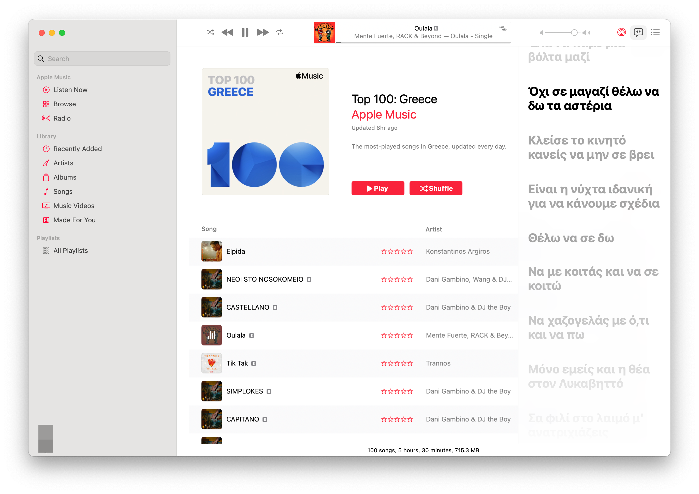The width and height of the screenshot is (699, 494).
Task: Toggle repeat mode
Action: pos(280,32)
